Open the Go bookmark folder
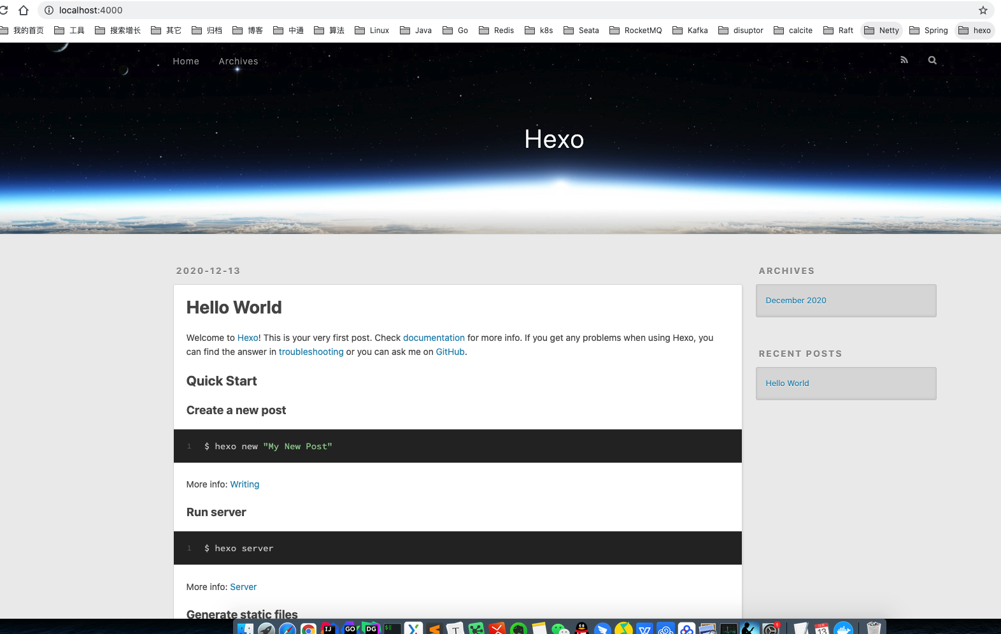Screen dimensions: 1001x634 point(455,30)
